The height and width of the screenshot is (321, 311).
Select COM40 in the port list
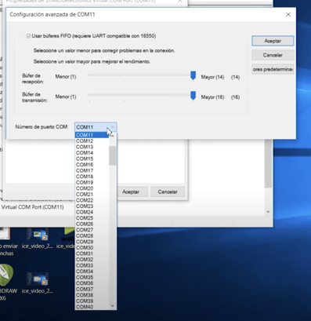tap(92, 307)
